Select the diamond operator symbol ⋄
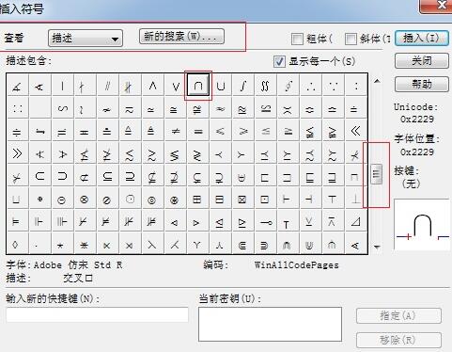 click(17, 244)
